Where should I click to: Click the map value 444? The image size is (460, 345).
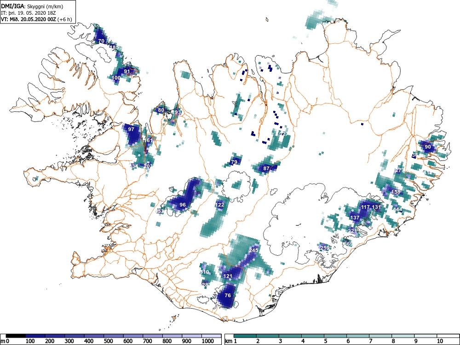[x=398, y=209]
